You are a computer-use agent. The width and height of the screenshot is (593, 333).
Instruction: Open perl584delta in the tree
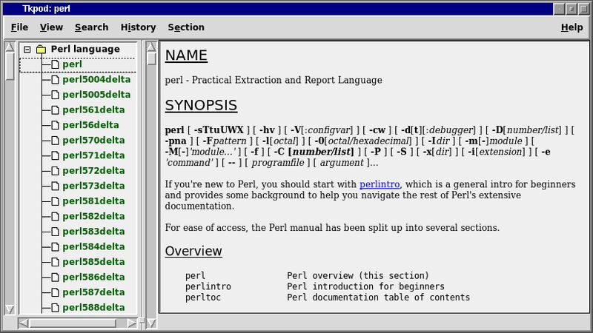(93, 246)
